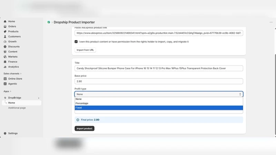276x155 pixels.
Task: Click the Growth gauge icon
Action: point(5,42)
